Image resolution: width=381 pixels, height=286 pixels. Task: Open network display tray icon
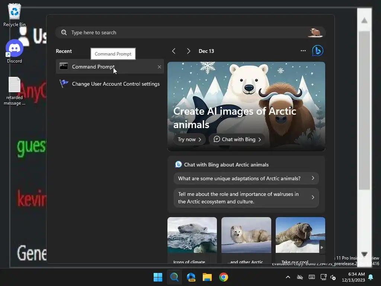click(323, 277)
